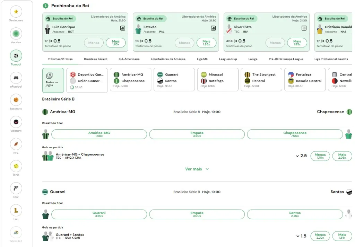
Task: Expand Ver mais under América-MG match
Action: pos(197,169)
